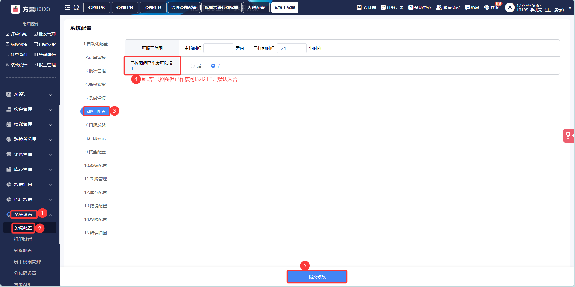Click the 客户管理 sidebar icon
575x287 pixels.
click(x=9, y=109)
